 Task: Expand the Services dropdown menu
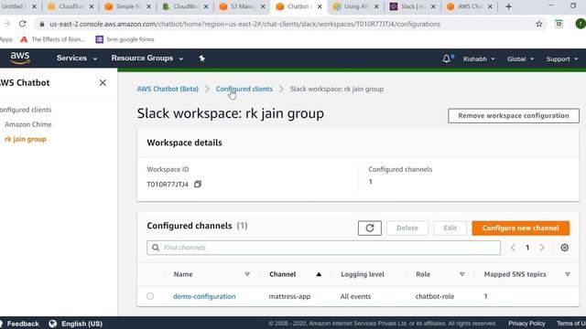point(77,58)
